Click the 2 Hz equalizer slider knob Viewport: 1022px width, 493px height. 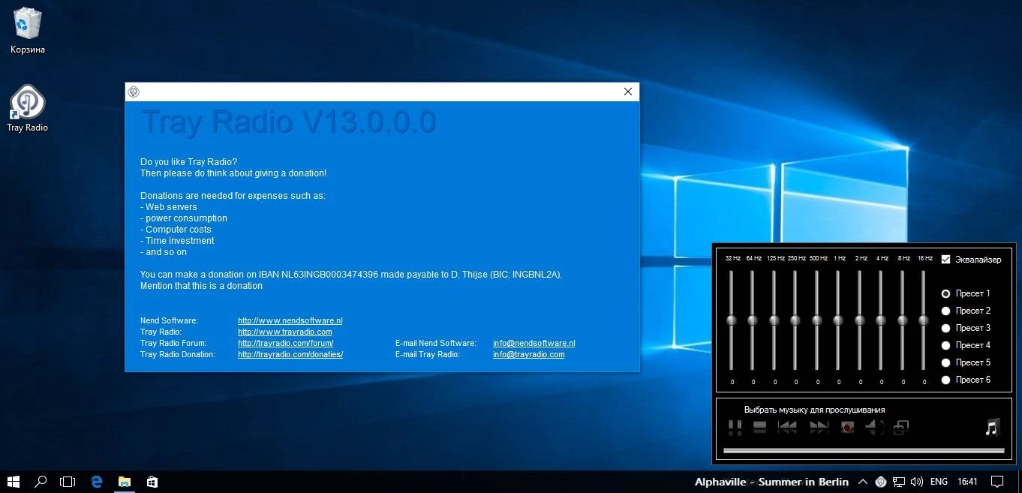tap(860, 320)
